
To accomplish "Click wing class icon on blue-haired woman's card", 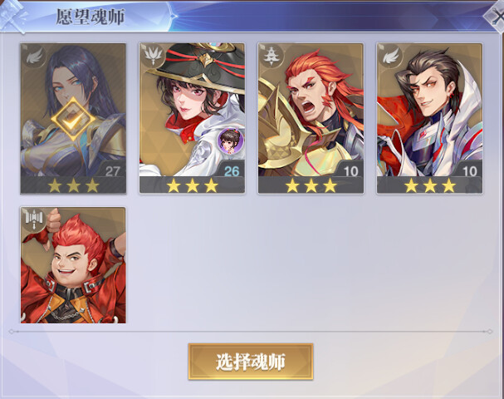I will tap(34, 57).
